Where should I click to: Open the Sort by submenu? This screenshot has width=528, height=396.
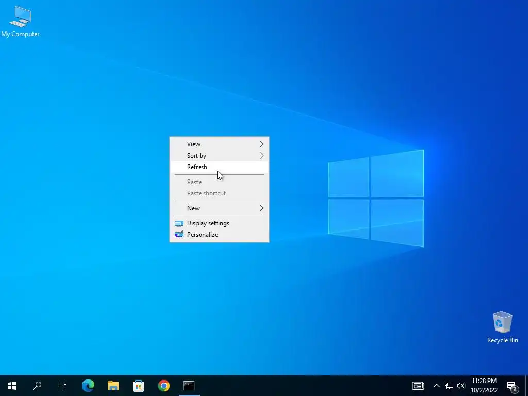pos(219,156)
